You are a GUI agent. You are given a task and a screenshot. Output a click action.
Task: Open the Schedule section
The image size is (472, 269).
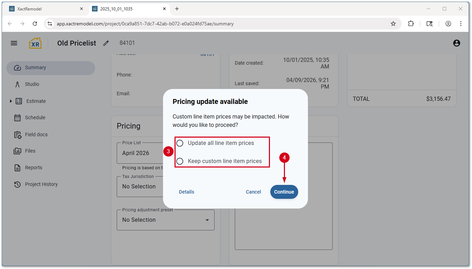click(35, 117)
